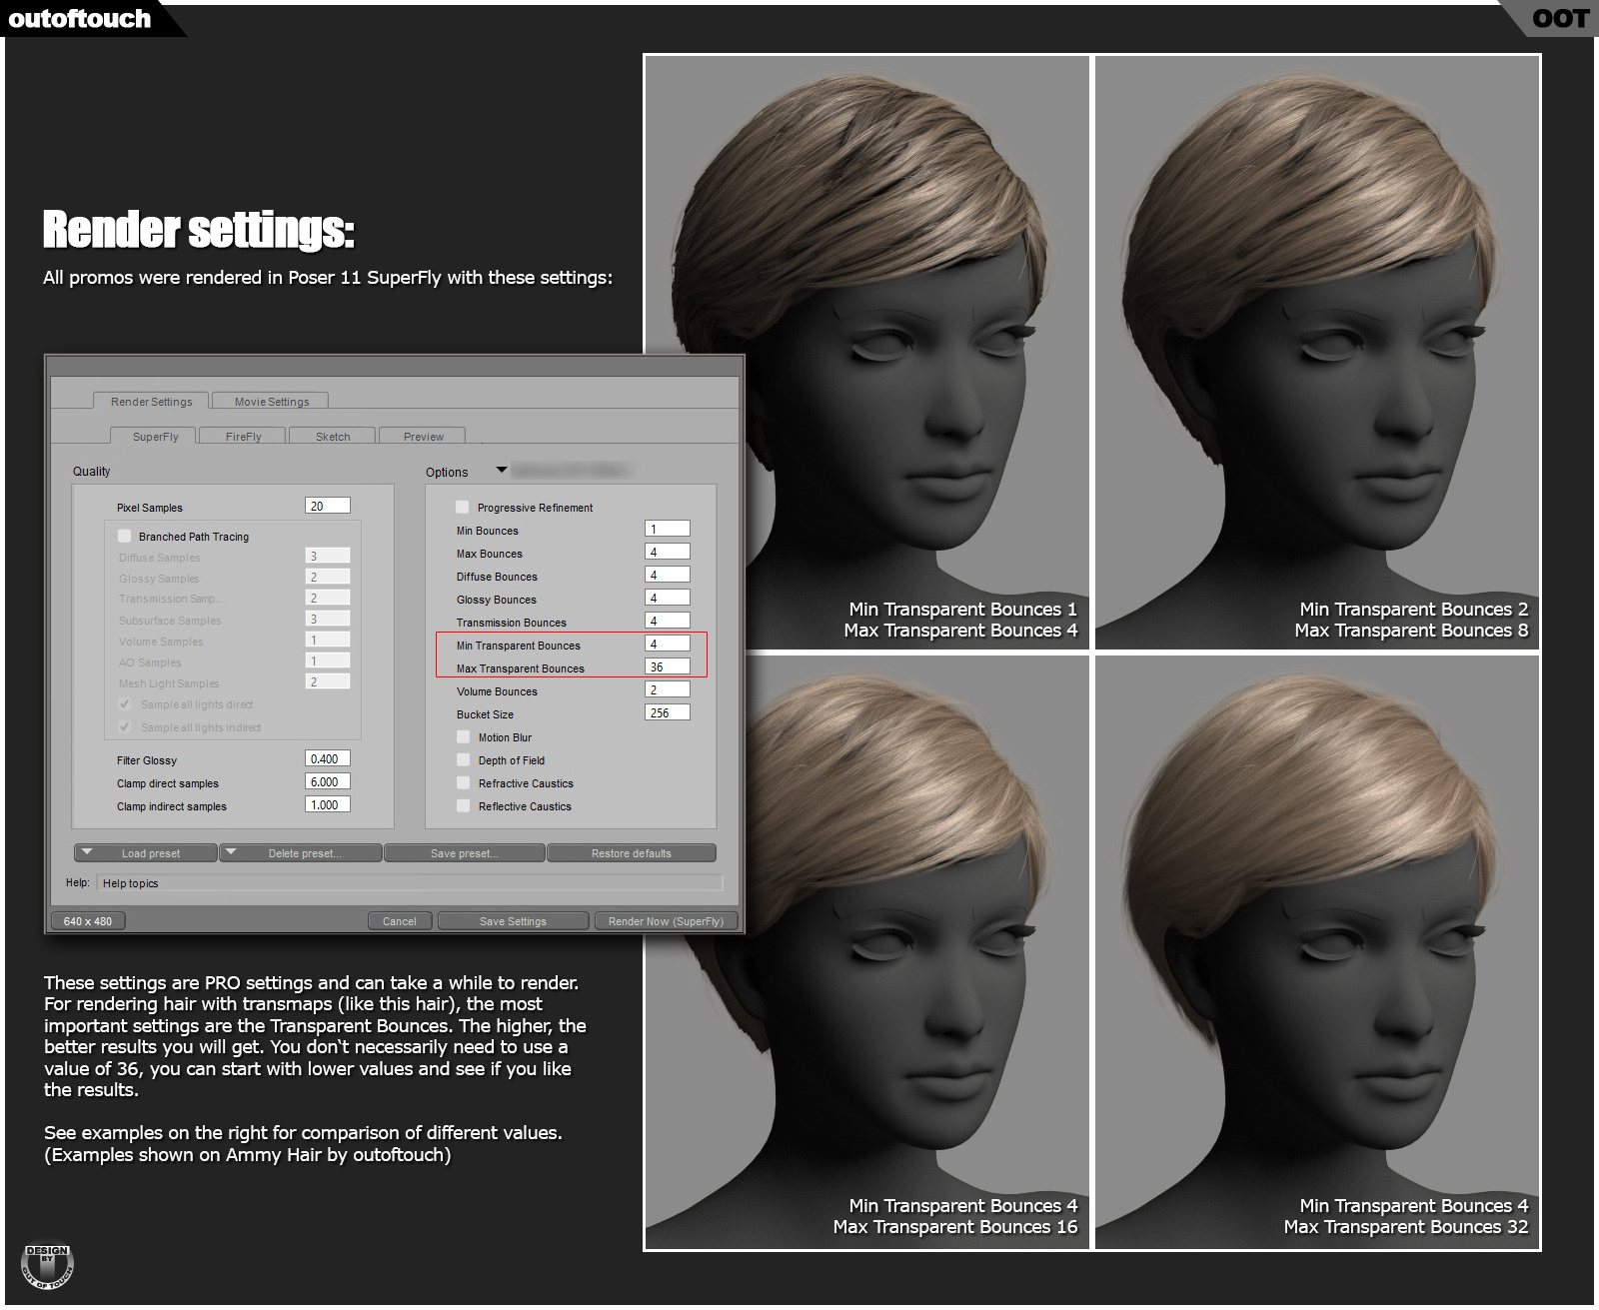This screenshot has width=1599, height=1310.
Task: Open the Load preset dropdown
Action: tap(146, 853)
